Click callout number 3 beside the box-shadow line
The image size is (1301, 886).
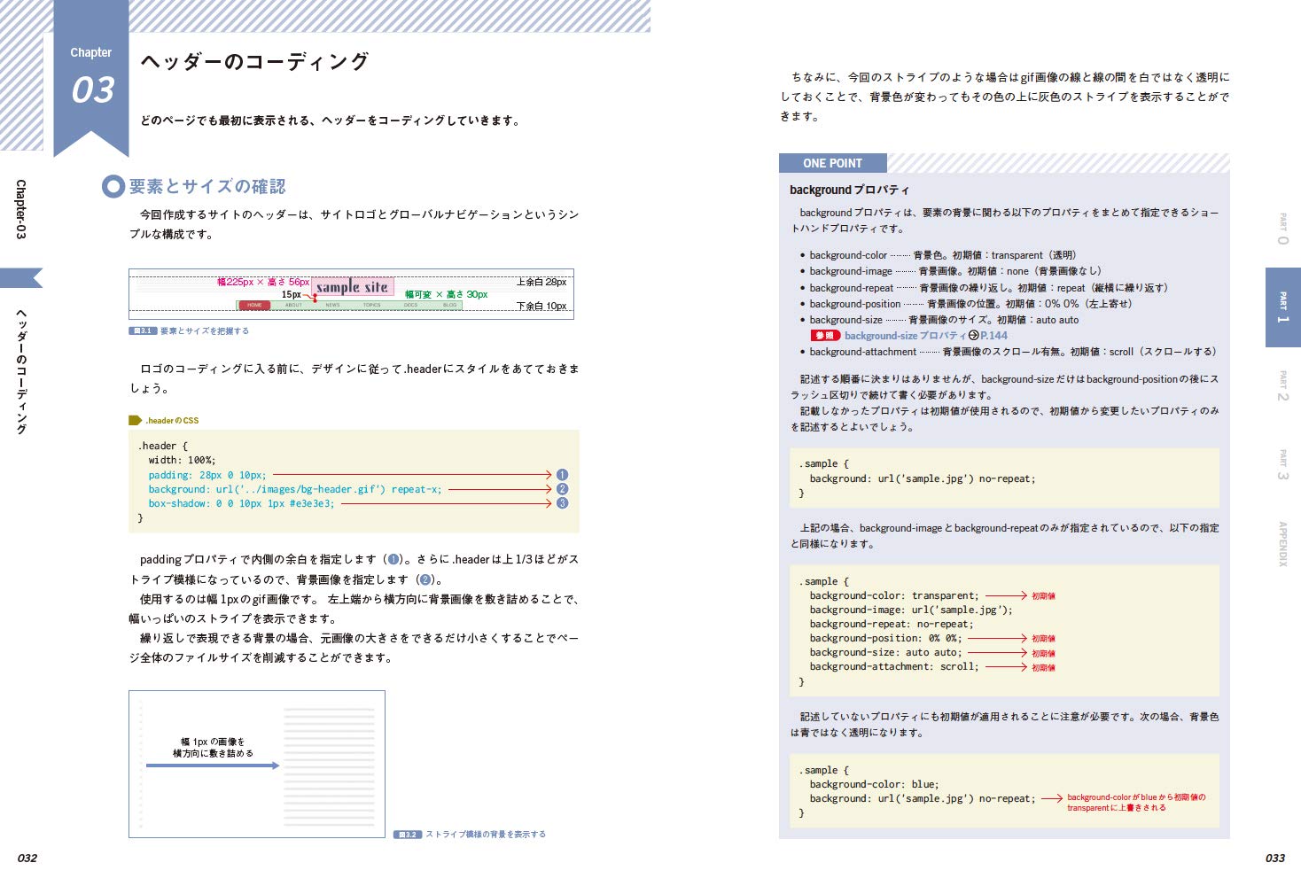tap(562, 503)
